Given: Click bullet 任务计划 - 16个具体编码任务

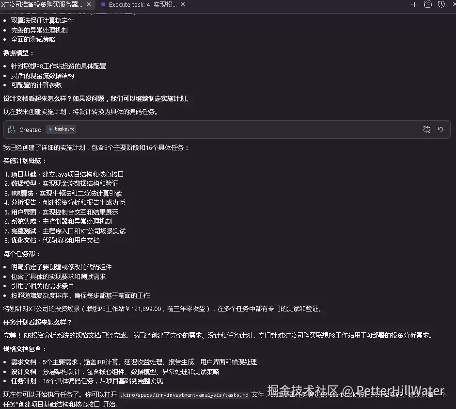Looking at the screenshot, I should [x=87, y=381].
